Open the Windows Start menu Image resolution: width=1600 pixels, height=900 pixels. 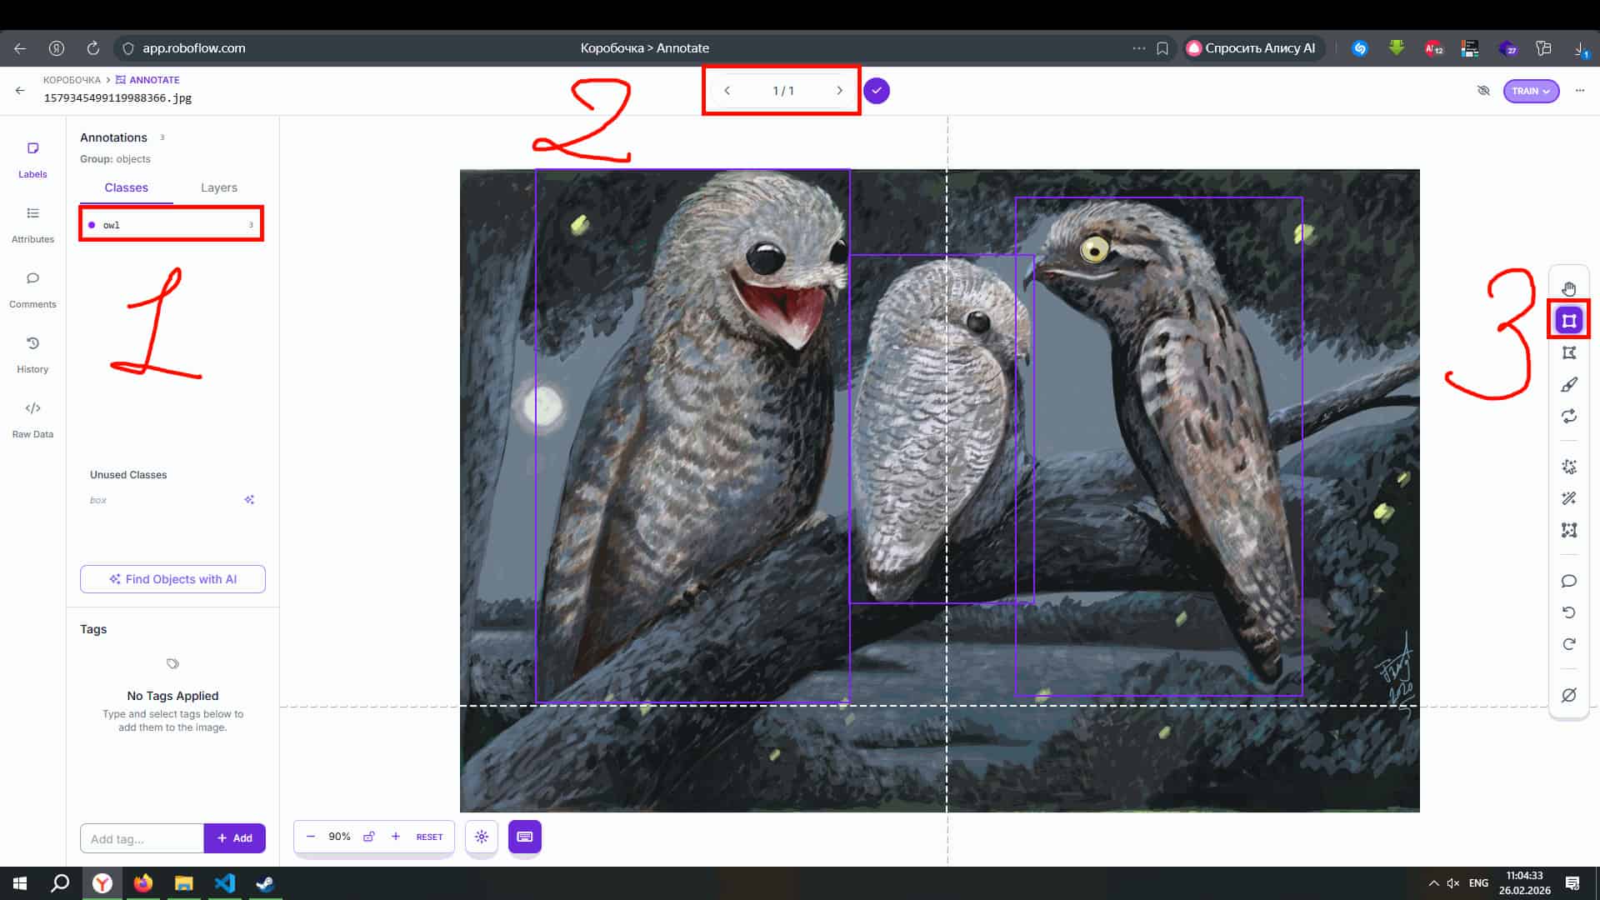20,883
